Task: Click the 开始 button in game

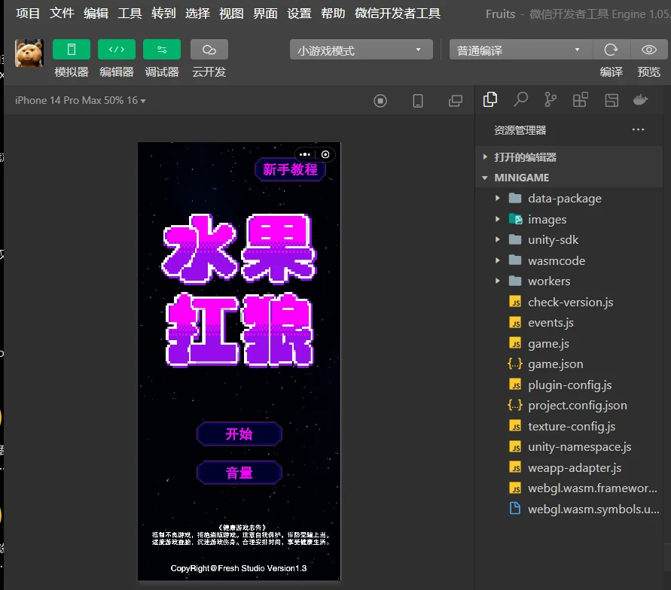Action: 239,434
